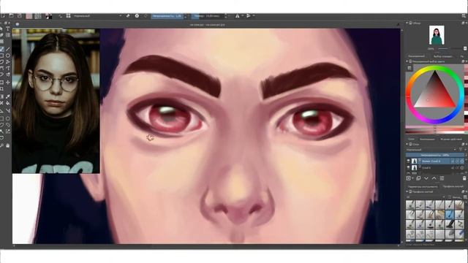Move the layer up
468x263 pixels.
click(x=434, y=178)
